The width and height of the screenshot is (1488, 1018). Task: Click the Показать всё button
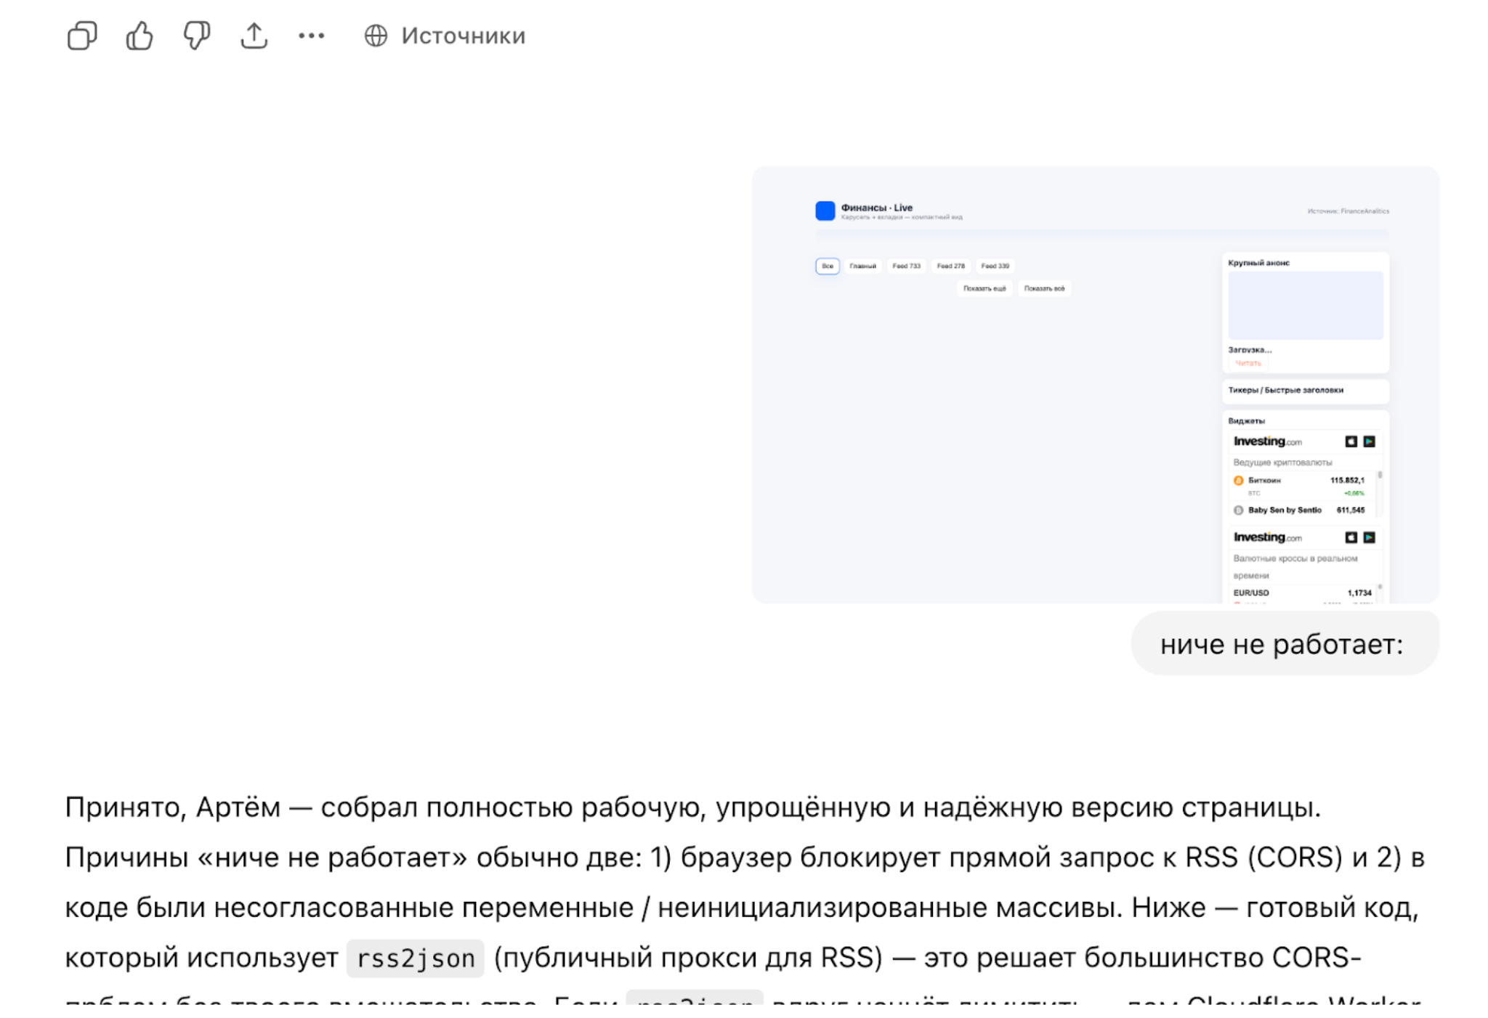coord(1045,288)
